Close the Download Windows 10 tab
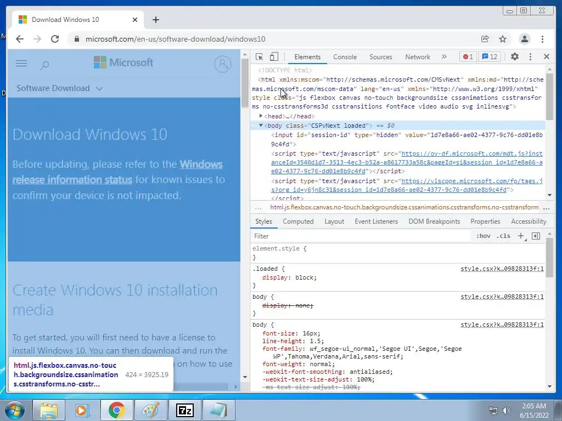The width and height of the screenshot is (562, 421). tap(135, 20)
